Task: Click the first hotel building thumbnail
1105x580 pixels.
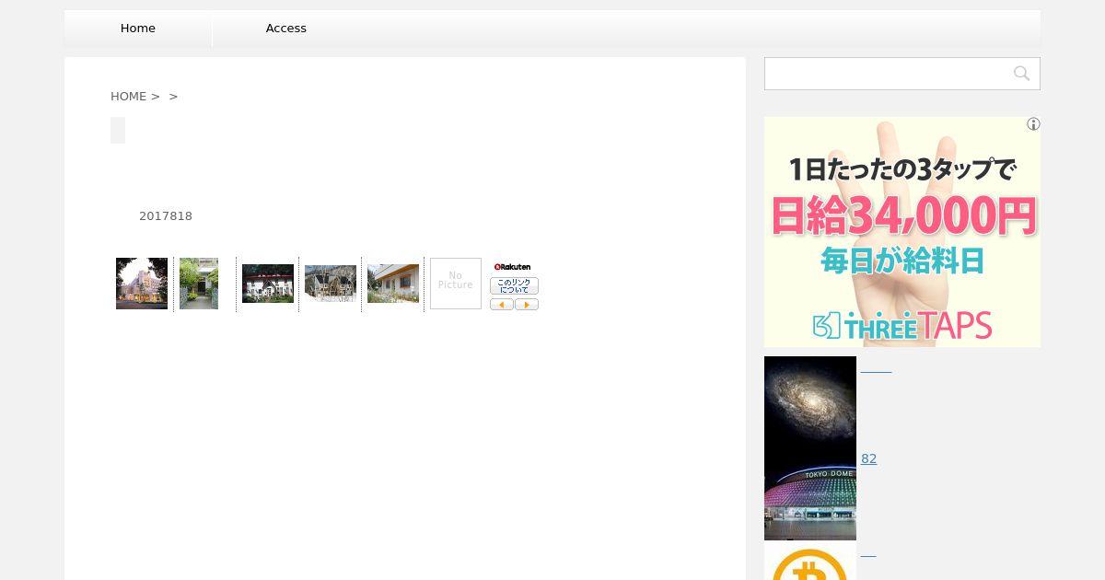Action: coord(142,284)
